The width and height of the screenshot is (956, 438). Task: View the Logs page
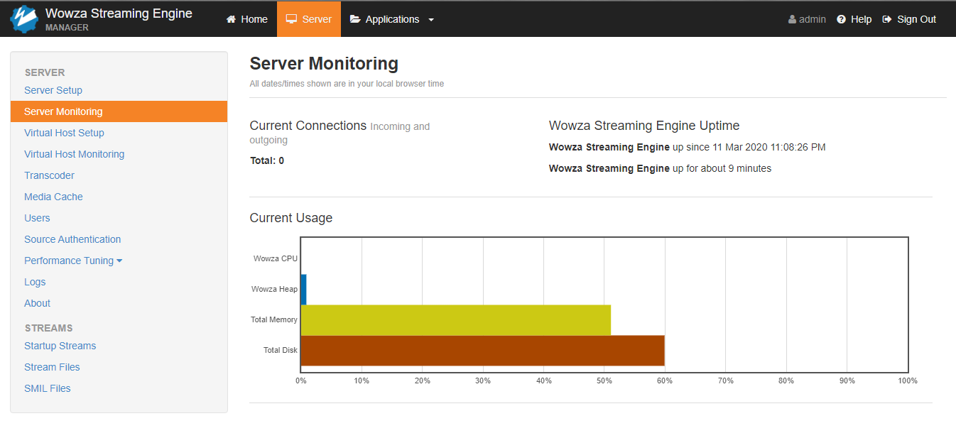tap(35, 282)
